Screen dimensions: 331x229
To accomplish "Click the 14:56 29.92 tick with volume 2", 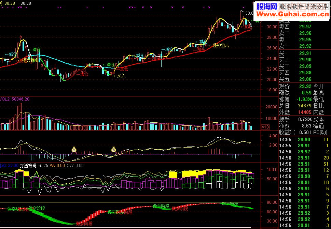I will point(304,152).
